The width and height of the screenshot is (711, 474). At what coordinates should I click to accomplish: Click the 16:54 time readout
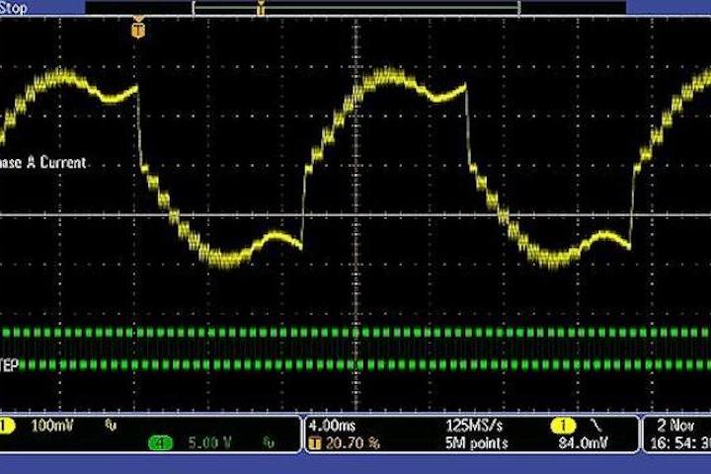point(680,443)
